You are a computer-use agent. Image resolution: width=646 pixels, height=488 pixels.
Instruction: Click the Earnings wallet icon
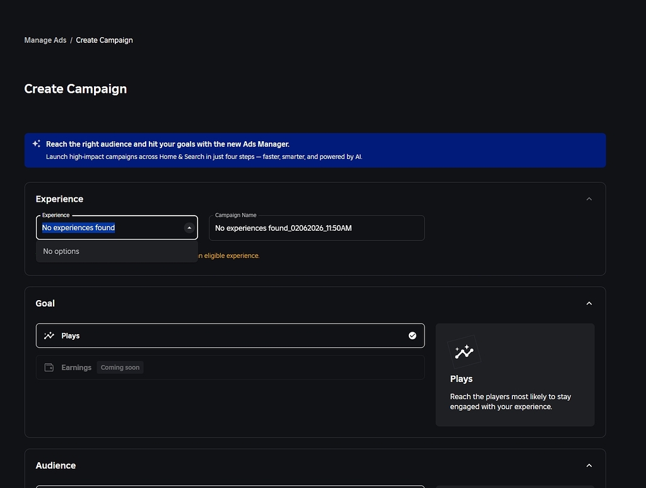tap(49, 368)
